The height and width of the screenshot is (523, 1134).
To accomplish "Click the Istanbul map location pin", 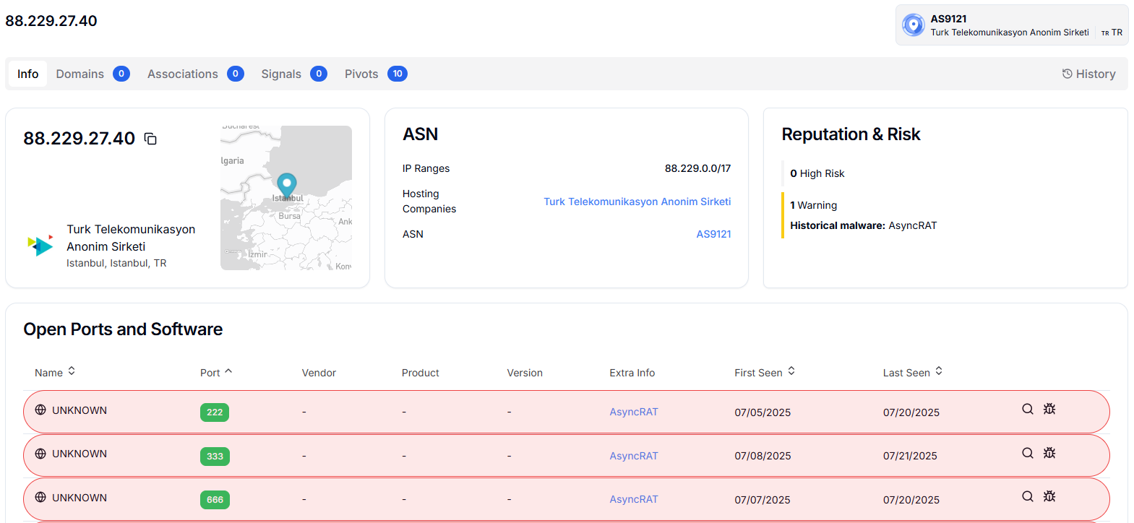I will tap(287, 186).
